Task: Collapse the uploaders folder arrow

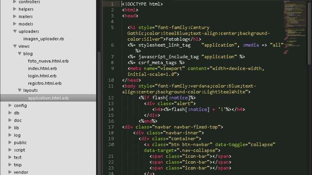Action: coord(15,31)
